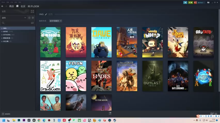
Task: Switch to grid collections view icon
Action: 32,11
